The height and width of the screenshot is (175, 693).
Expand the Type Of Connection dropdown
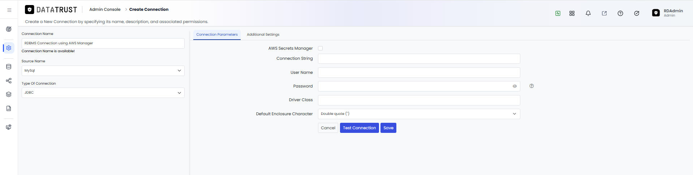click(x=103, y=93)
